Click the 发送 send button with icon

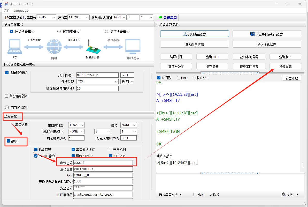(x=287, y=195)
